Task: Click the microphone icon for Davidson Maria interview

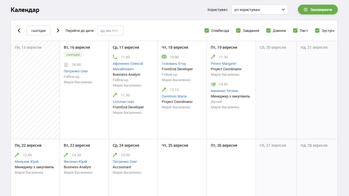Action: [x=164, y=90]
